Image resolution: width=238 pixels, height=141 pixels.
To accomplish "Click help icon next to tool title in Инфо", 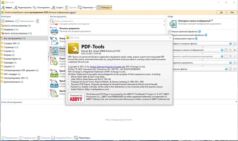I will click(x=212, y=20).
